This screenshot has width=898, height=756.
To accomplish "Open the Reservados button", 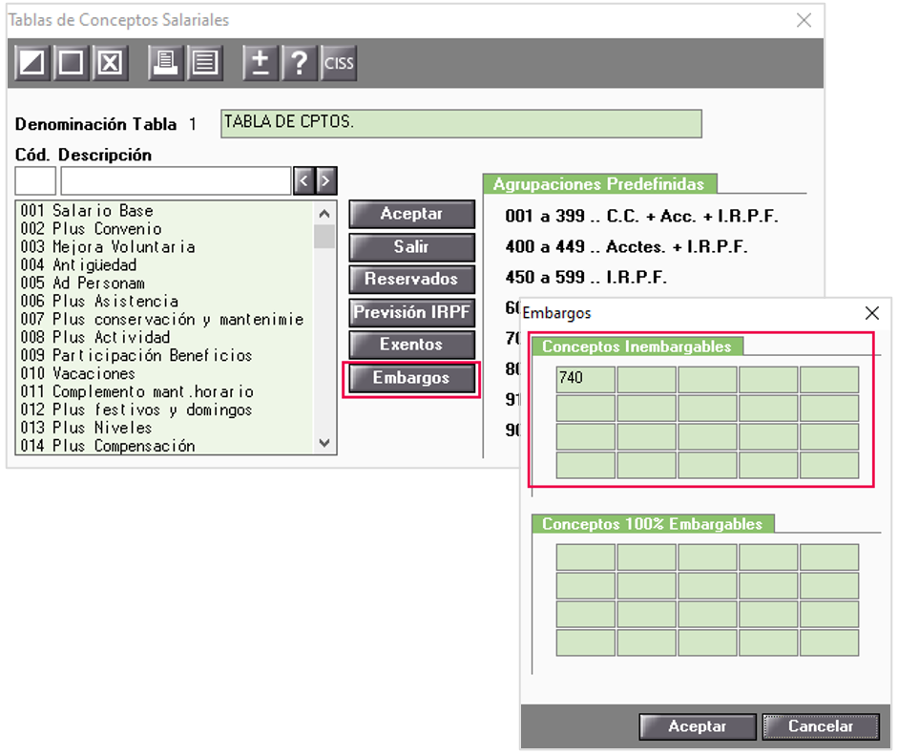I will pyautogui.click(x=411, y=280).
